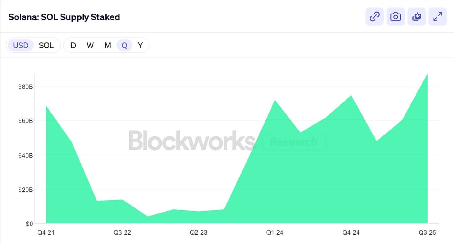The height and width of the screenshot is (243, 454).
Task: Click the Q3 25 x-axis label
Action: pos(427,233)
